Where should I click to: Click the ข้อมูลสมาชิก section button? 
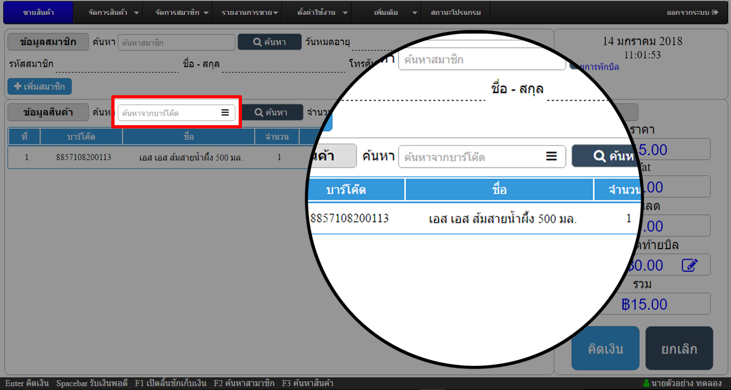(48, 42)
